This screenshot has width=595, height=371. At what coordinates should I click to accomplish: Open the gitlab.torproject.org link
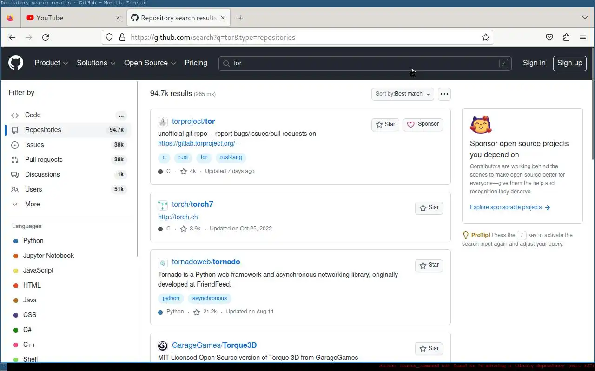pos(196,143)
